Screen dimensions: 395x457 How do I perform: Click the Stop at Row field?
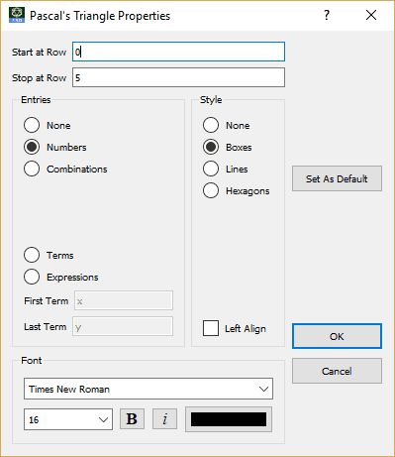(178, 77)
